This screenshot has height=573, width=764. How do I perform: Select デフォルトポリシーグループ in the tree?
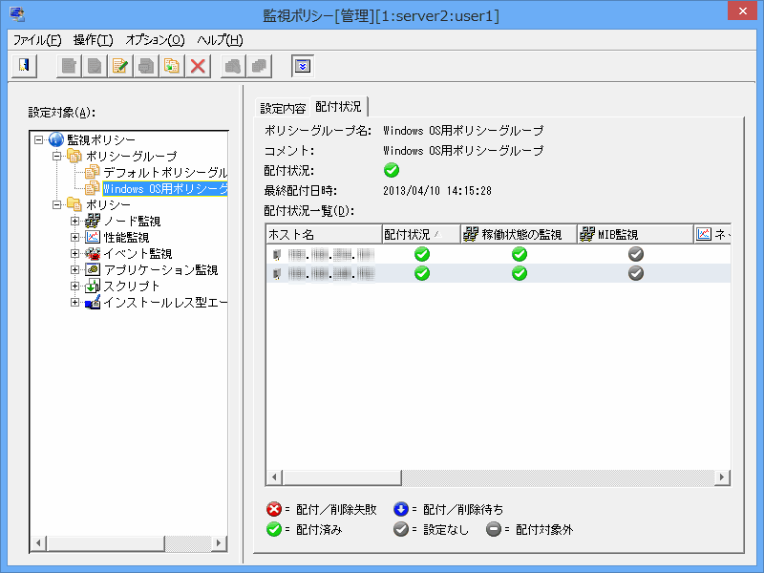pyautogui.click(x=164, y=172)
